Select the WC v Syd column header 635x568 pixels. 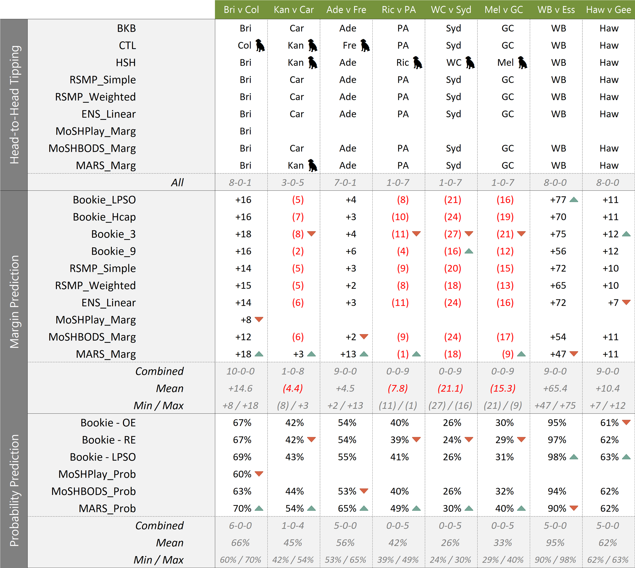click(x=451, y=10)
